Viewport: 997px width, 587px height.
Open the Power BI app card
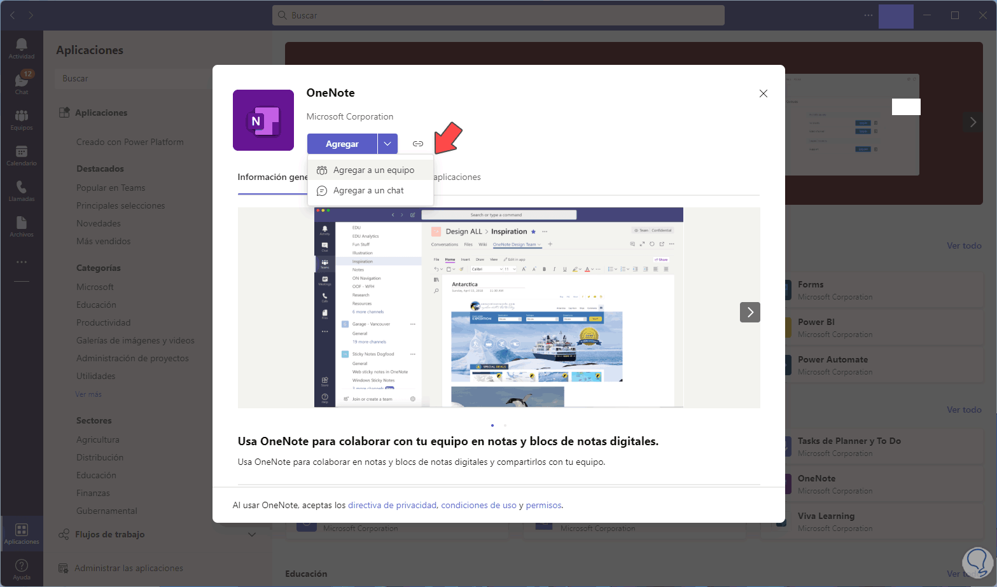884,328
